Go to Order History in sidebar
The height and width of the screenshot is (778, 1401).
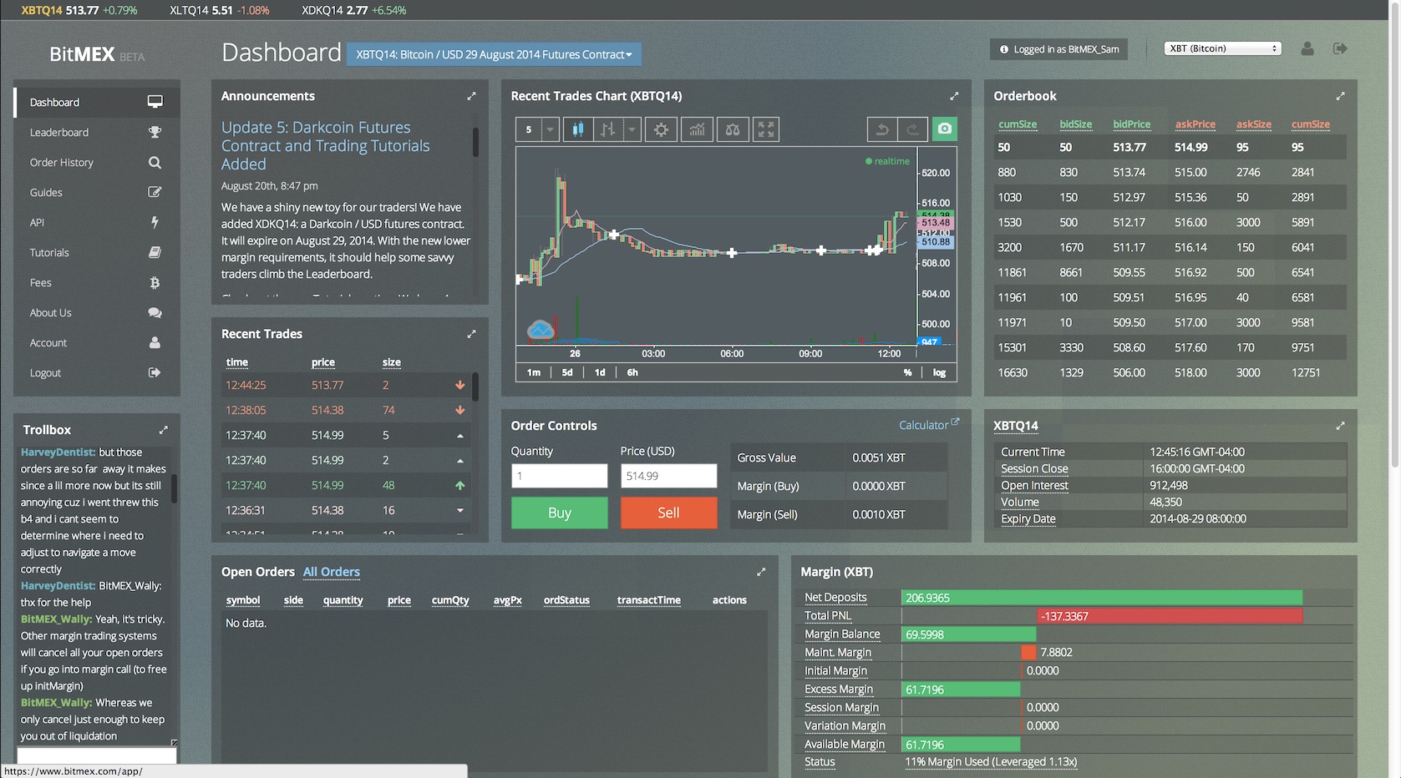coord(62,162)
